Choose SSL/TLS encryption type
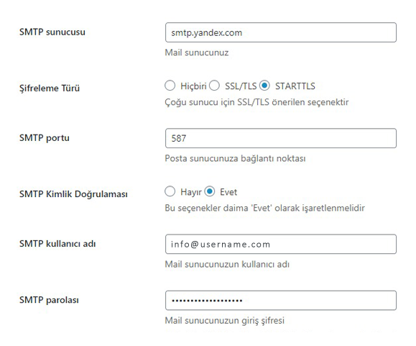 point(214,86)
